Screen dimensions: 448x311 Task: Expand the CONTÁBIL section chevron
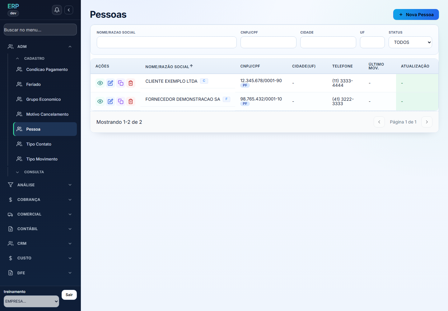click(70, 229)
